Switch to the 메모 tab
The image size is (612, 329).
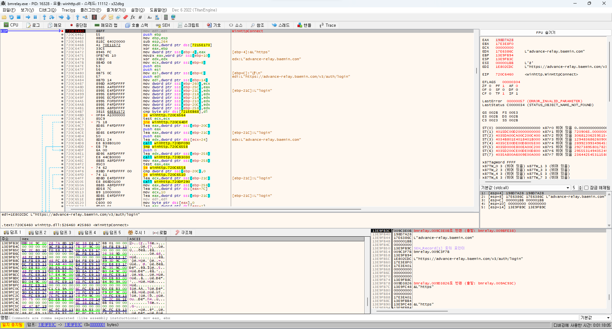click(x=55, y=25)
